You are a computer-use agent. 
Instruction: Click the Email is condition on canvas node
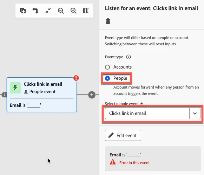click(x=25, y=105)
